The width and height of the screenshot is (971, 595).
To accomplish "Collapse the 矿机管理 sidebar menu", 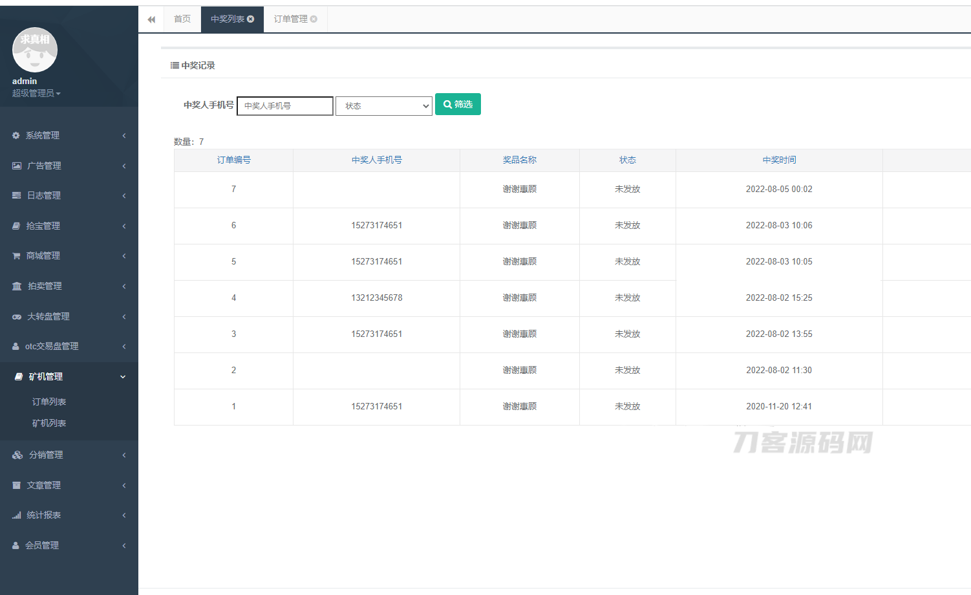I will [69, 377].
